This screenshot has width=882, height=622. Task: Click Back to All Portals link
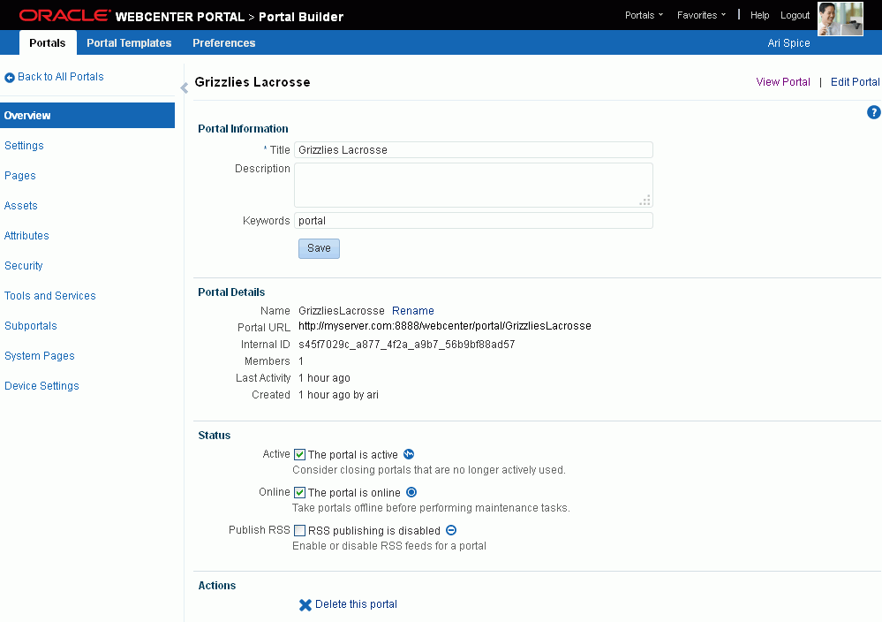pyautogui.click(x=61, y=77)
